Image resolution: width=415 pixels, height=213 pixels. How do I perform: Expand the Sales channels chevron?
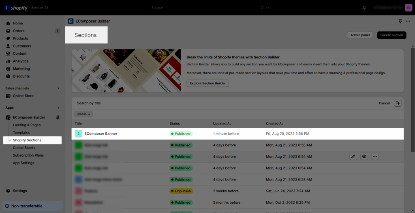(x=58, y=88)
